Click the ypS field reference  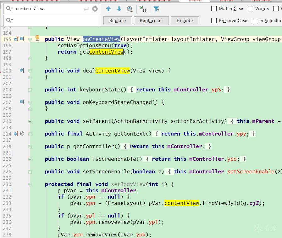point(216,90)
